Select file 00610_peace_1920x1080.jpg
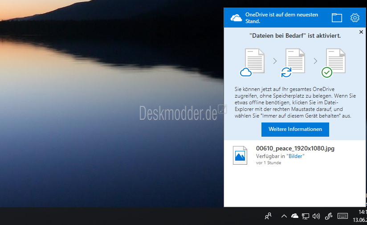 tap(295, 148)
